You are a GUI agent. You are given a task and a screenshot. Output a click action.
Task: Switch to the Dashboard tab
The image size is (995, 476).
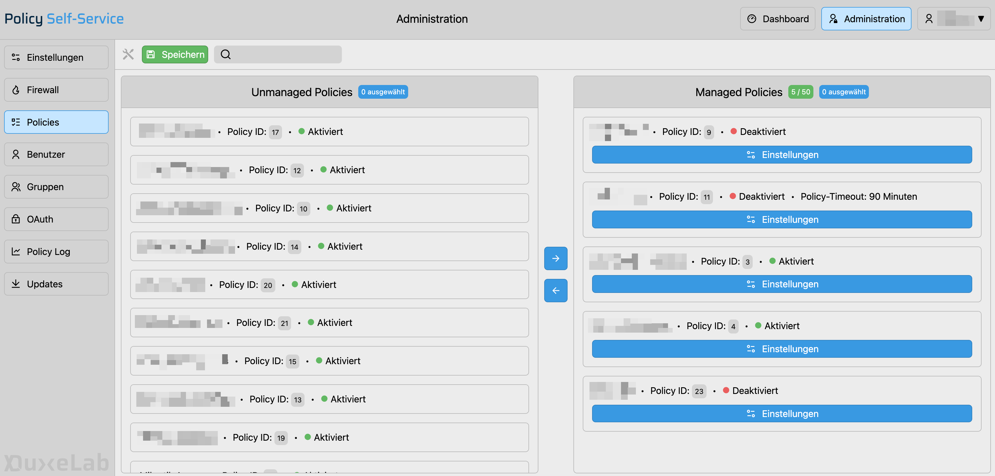pyautogui.click(x=777, y=19)
